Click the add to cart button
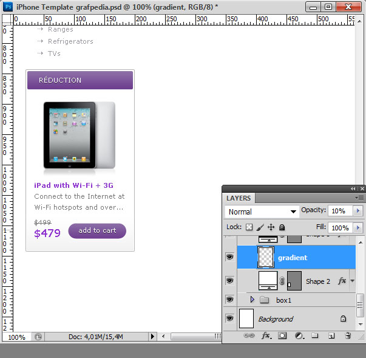 [97, 230]
